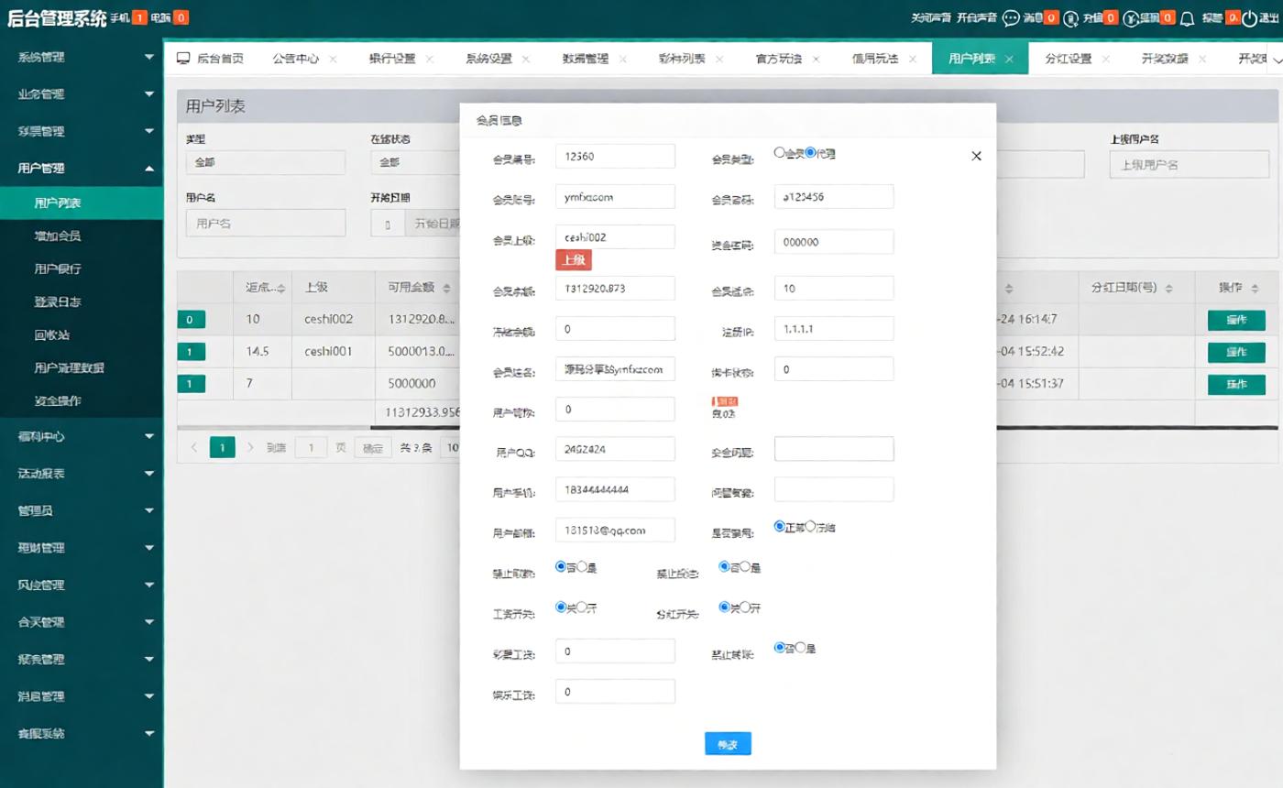Open the tab overflow chevron at far right

click(x=1276, y=60)
